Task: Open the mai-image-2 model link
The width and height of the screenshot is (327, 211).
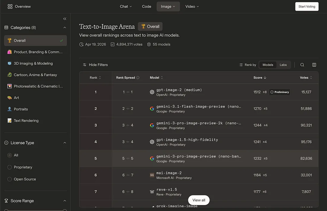Action: click(x=169, y=173)
